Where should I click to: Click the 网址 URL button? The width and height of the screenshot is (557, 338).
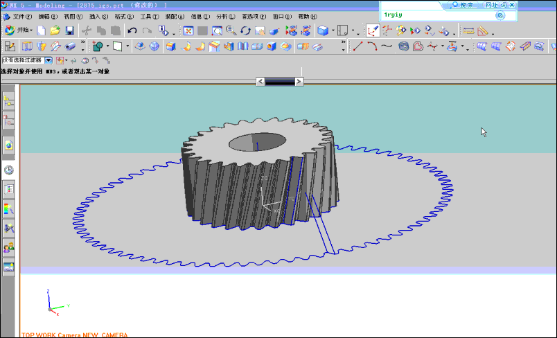[492, 5]
